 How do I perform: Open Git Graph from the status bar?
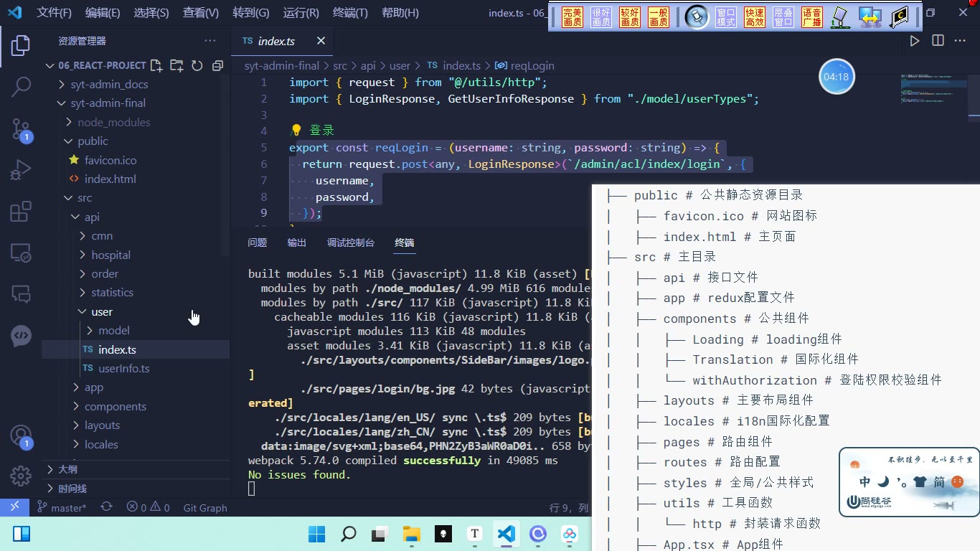pos(205,507)
